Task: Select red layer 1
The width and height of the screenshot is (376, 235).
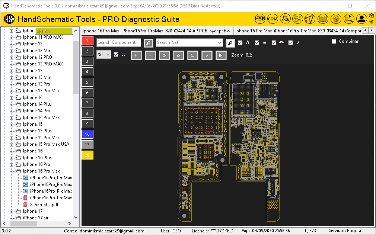Action: (x=87, y=40)
